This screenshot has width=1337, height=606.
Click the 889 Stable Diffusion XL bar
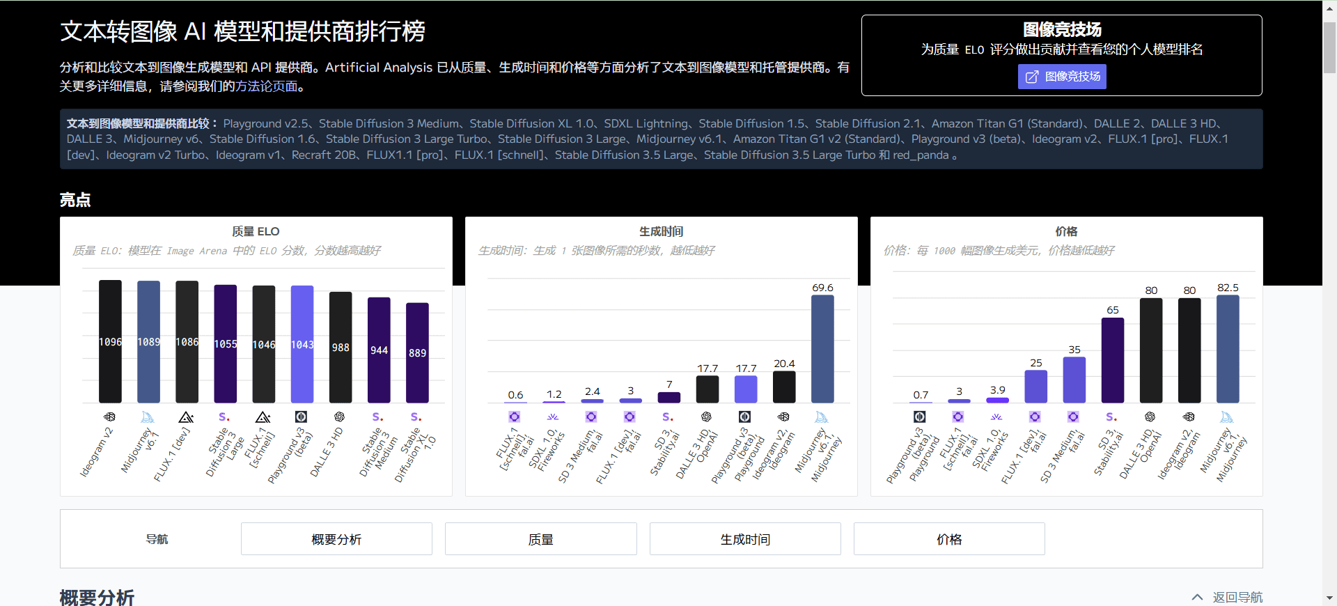[417, 352]
